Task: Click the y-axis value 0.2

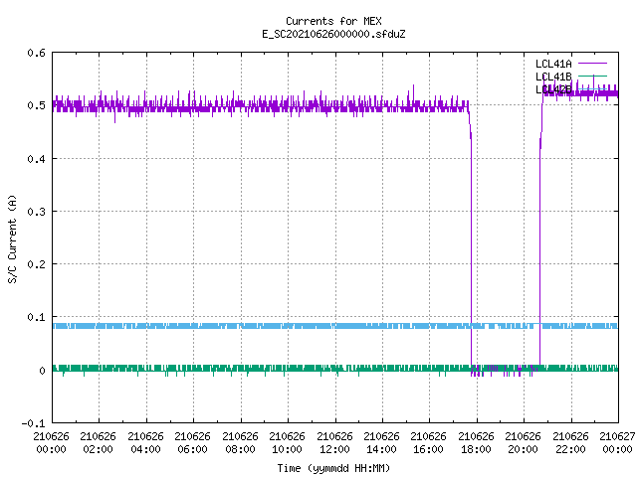Action: click(36, 264)
